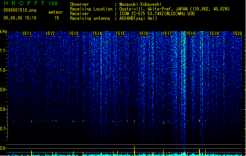Image resolution: width=246 pixels, height=156 pixels.
Task: Click the tallest yellow spike below 1515-1516
Action: [x=134, y=151]
